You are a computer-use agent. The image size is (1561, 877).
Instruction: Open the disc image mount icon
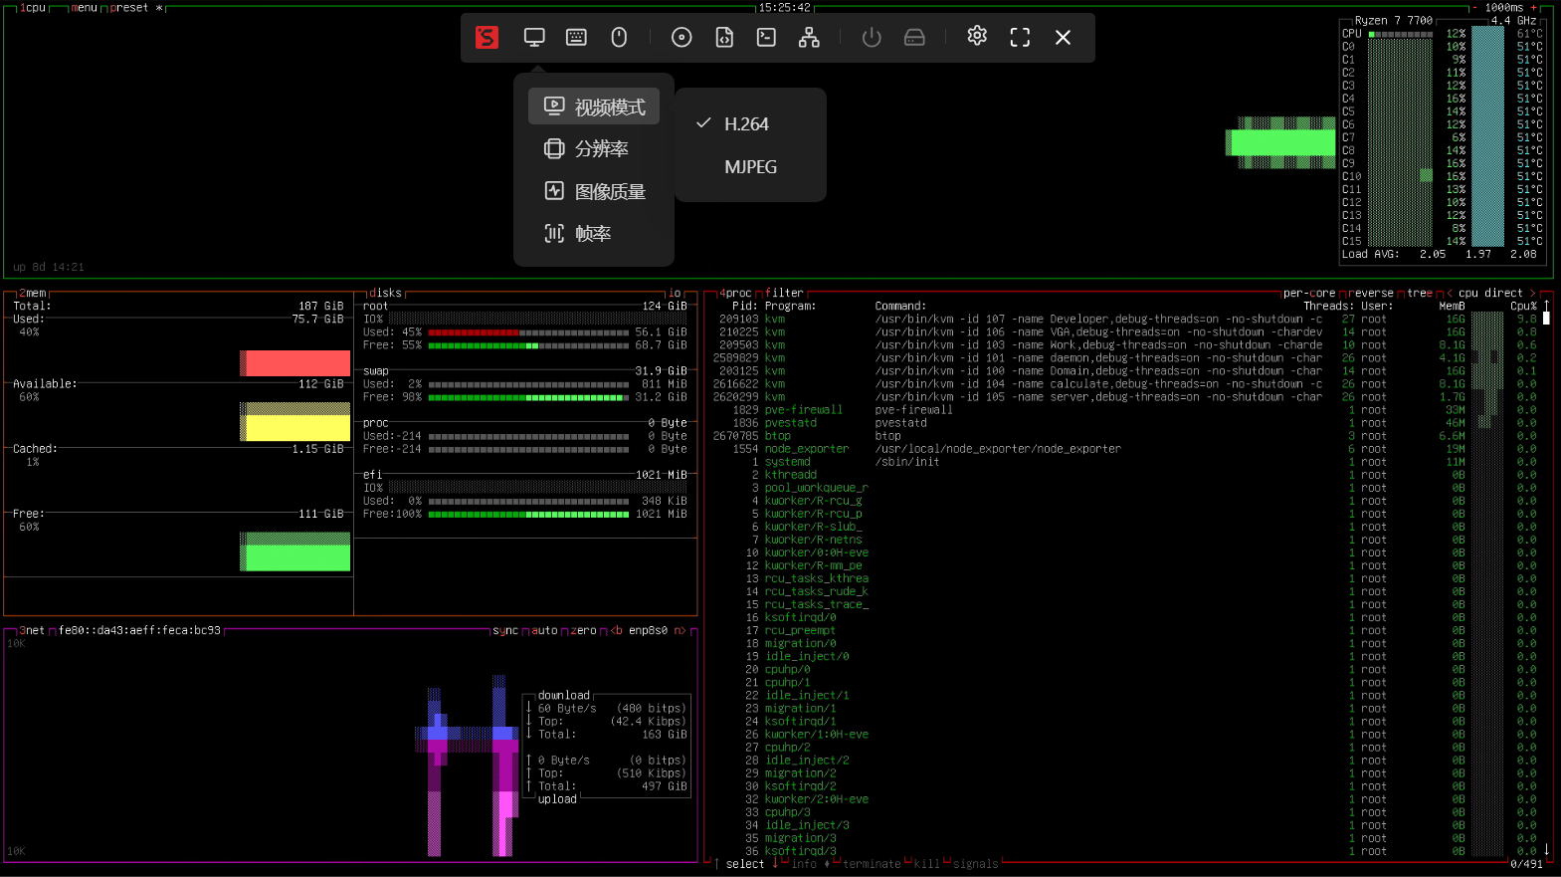pos(682,38)
